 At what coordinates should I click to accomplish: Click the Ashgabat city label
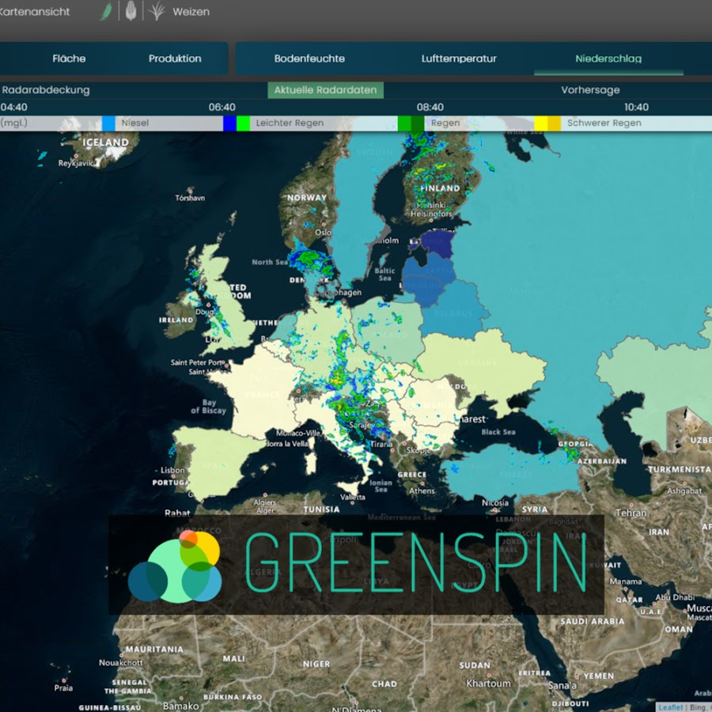[x=684, y=490]
